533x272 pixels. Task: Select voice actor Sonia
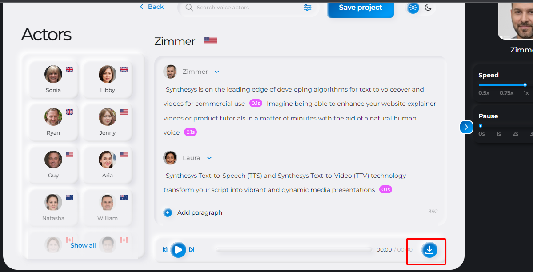click(x=53, y=80)
